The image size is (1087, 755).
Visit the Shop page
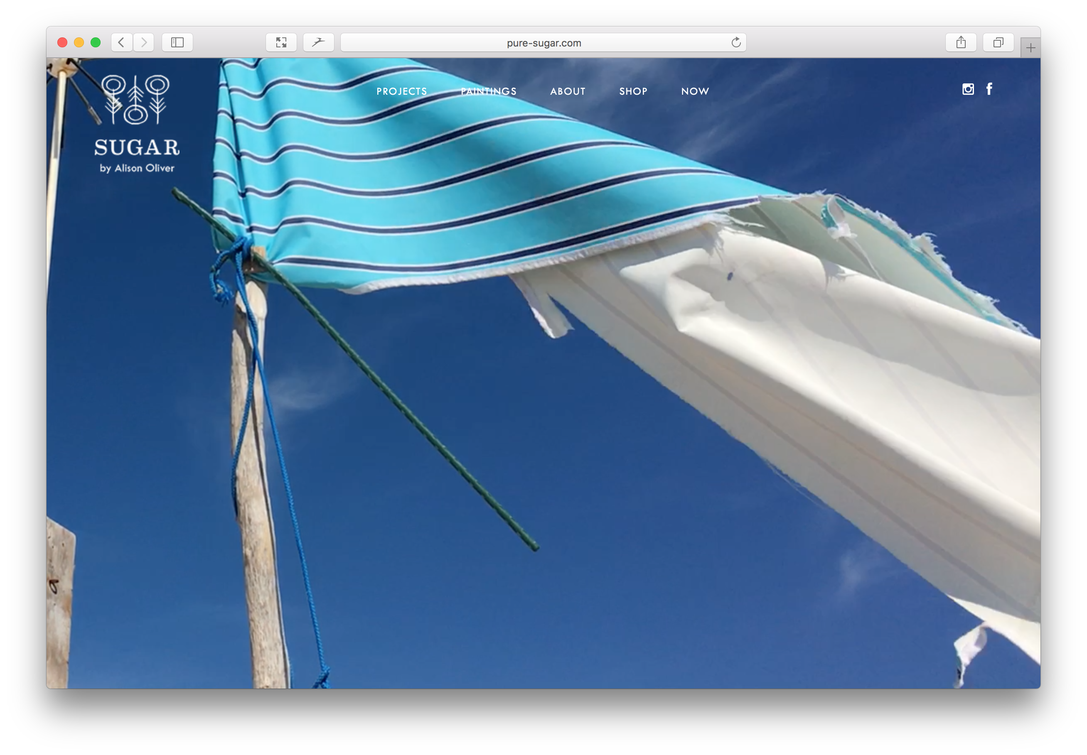tap(633, 91)
